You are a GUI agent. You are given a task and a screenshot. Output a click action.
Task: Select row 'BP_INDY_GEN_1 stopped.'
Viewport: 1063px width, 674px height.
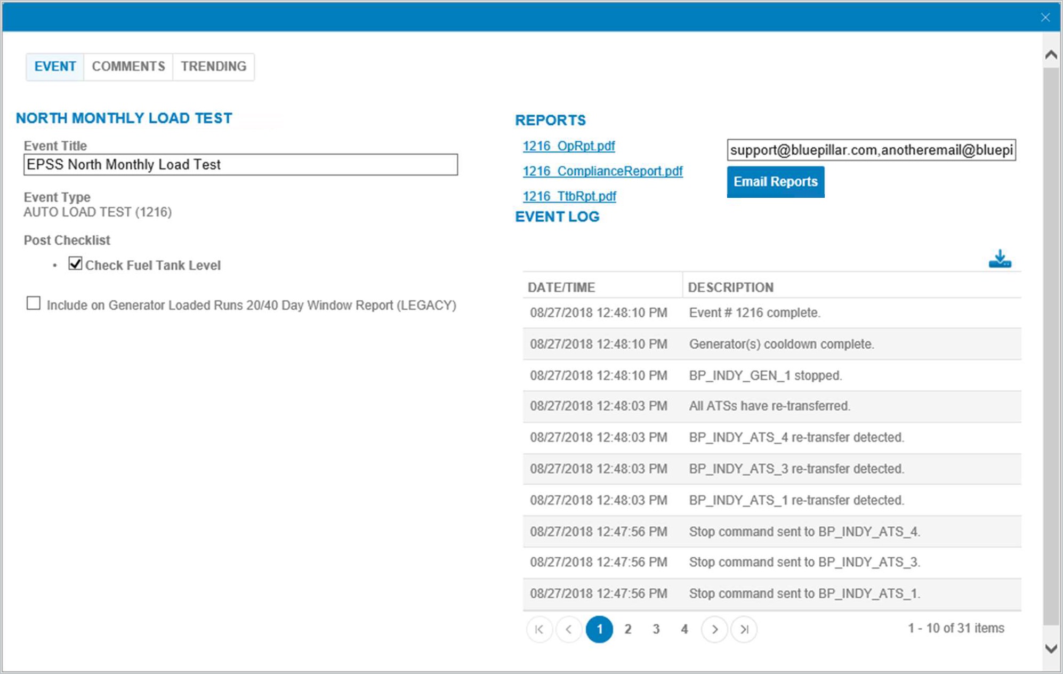(x=772, y=375)
